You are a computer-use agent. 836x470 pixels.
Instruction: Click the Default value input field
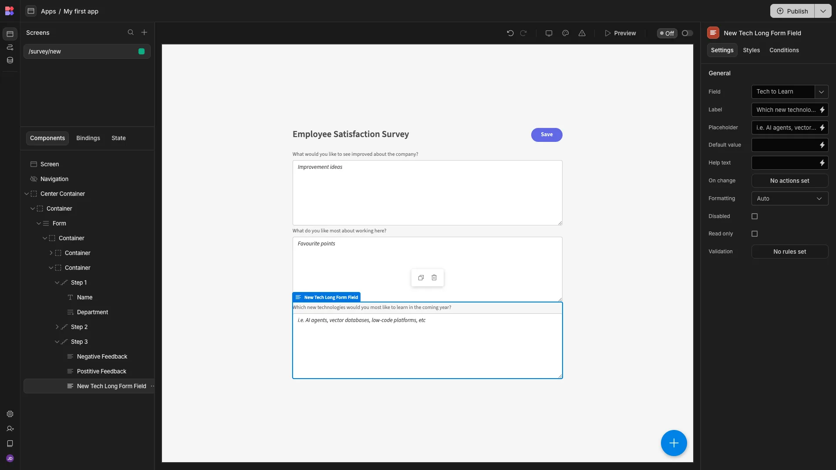tap(784, 145)
